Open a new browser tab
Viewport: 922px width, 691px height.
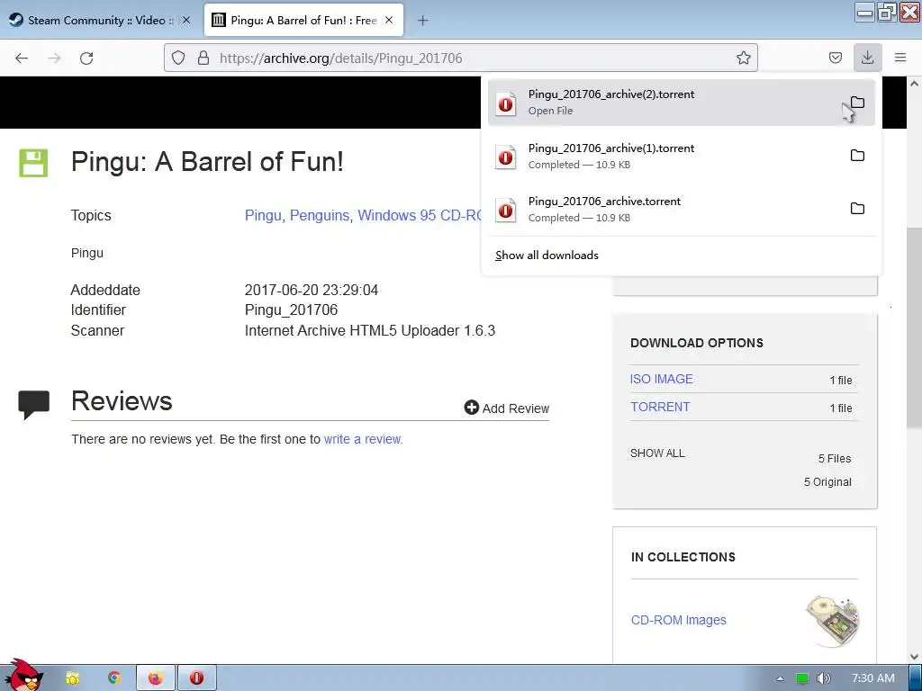(x=423, y=21)
